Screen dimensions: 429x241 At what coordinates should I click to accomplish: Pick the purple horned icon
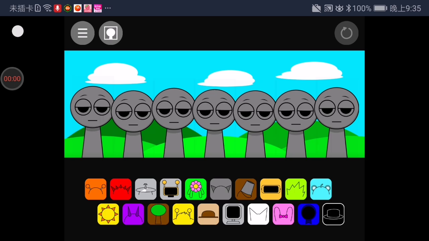pos(133,214)
